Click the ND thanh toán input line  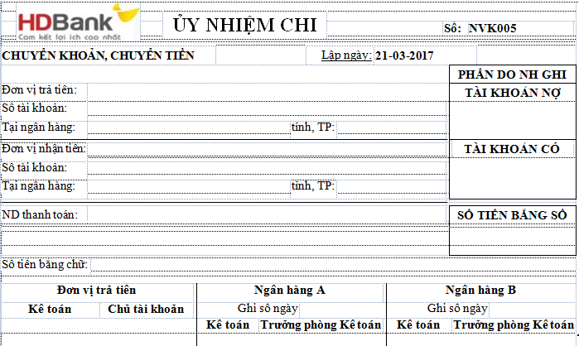click(x=265, y=215)
